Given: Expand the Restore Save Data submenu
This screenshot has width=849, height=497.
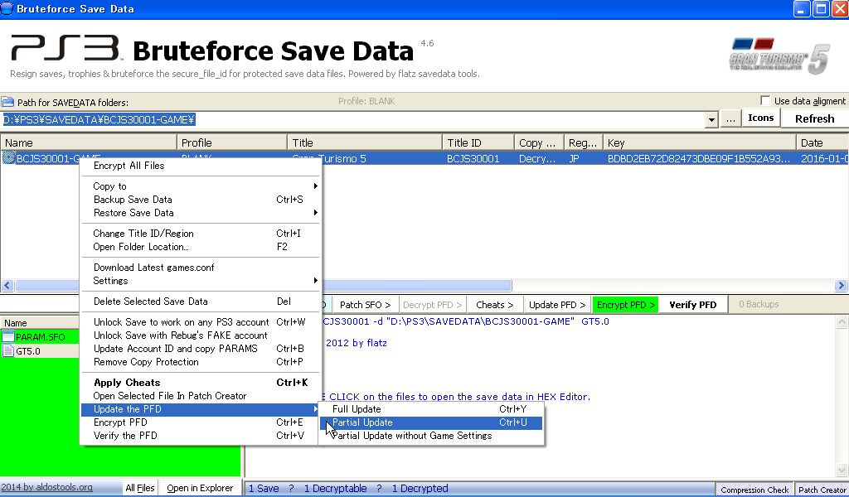Looking at the screenshot, I should (315, 213).
